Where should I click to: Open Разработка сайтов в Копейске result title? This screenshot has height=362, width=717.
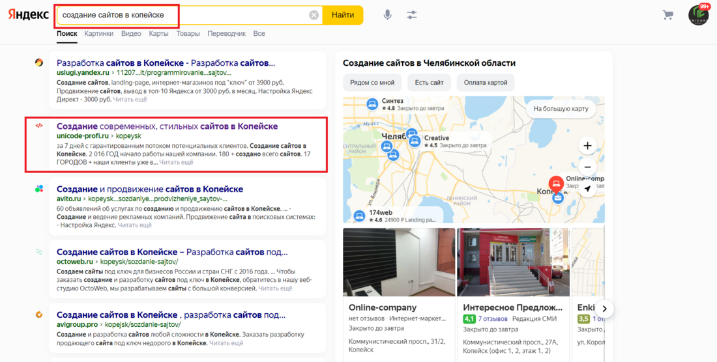(x=166, y=63)
